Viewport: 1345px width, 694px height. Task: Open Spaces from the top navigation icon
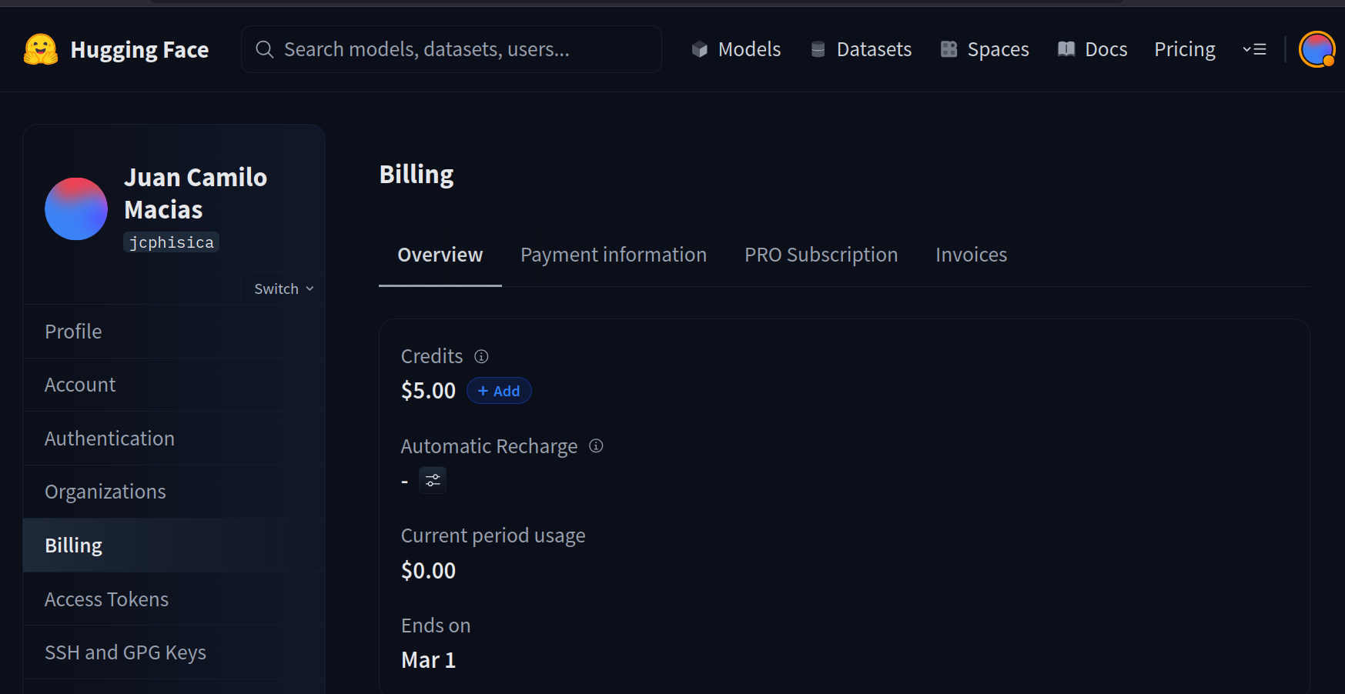click(949, 48)
